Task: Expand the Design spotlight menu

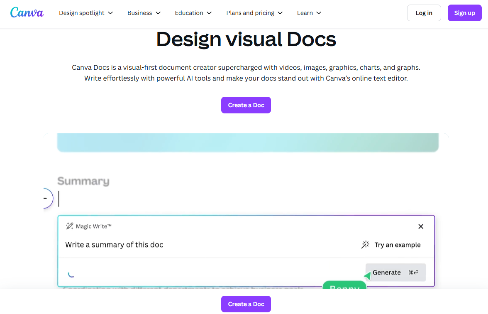Action: tap(86, 13)
